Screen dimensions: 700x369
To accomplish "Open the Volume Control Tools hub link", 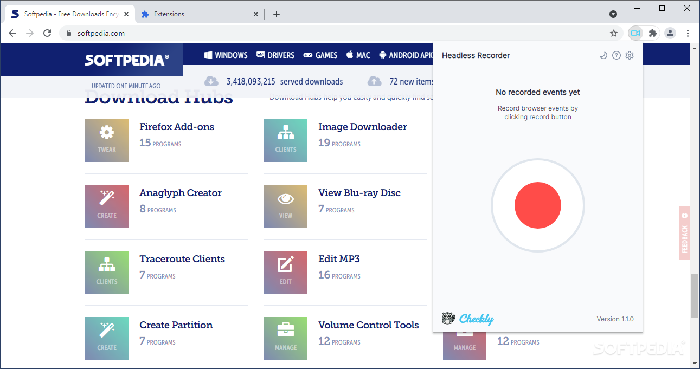I will [x=369, y=325].
